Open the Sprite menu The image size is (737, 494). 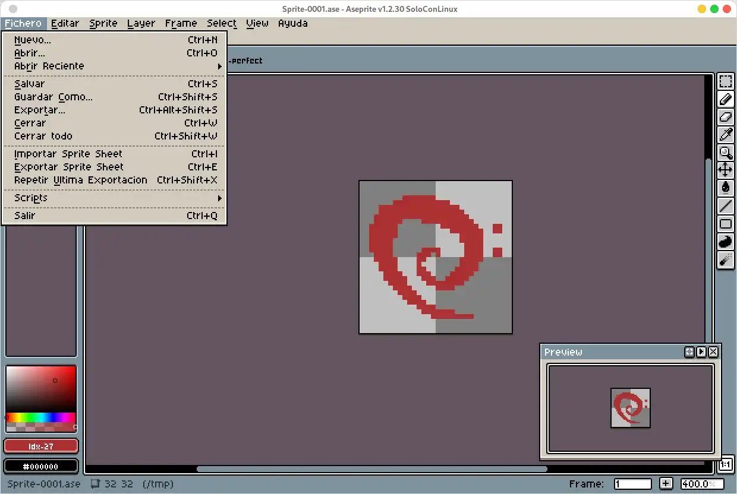tap(103, 23)
